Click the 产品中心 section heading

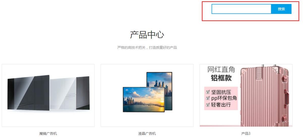[x=147, y=35]
